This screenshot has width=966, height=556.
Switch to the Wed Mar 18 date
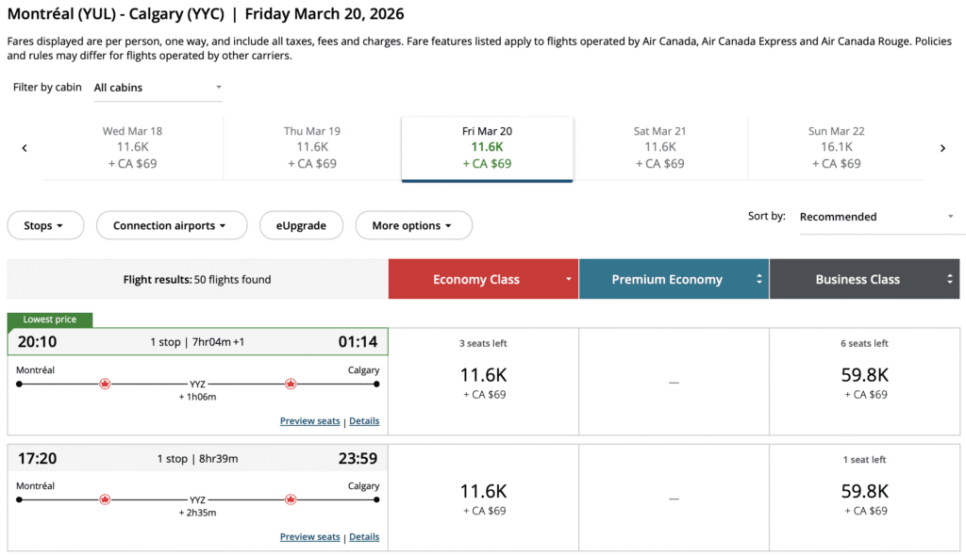click(x=132, y=147)
